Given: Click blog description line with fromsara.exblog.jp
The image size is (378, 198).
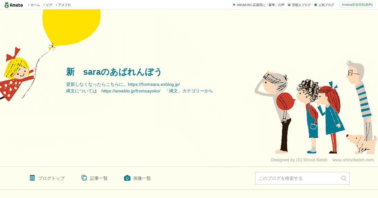Looking at the screenshot, I should pyautogui.click(x=123, y=85).
